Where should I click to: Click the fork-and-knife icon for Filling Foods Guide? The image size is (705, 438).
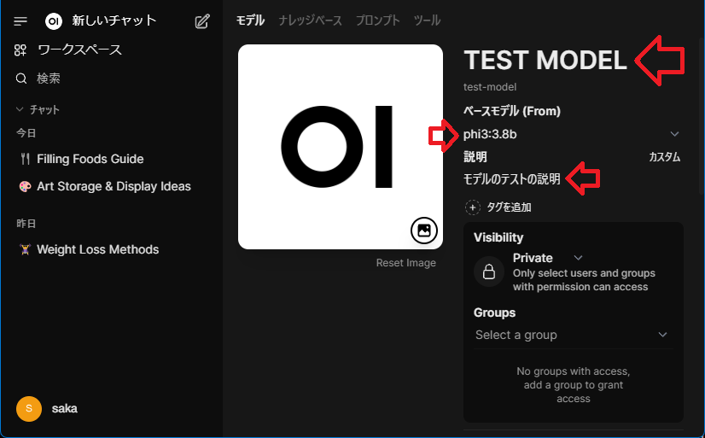pos(26,159)
